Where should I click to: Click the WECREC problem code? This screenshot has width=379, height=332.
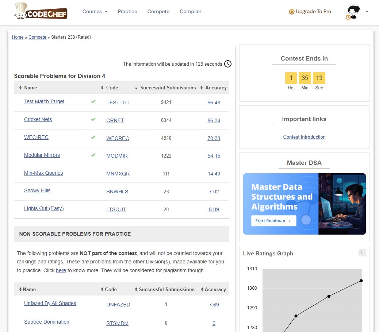pyautogui.click(x=118, y=138)
